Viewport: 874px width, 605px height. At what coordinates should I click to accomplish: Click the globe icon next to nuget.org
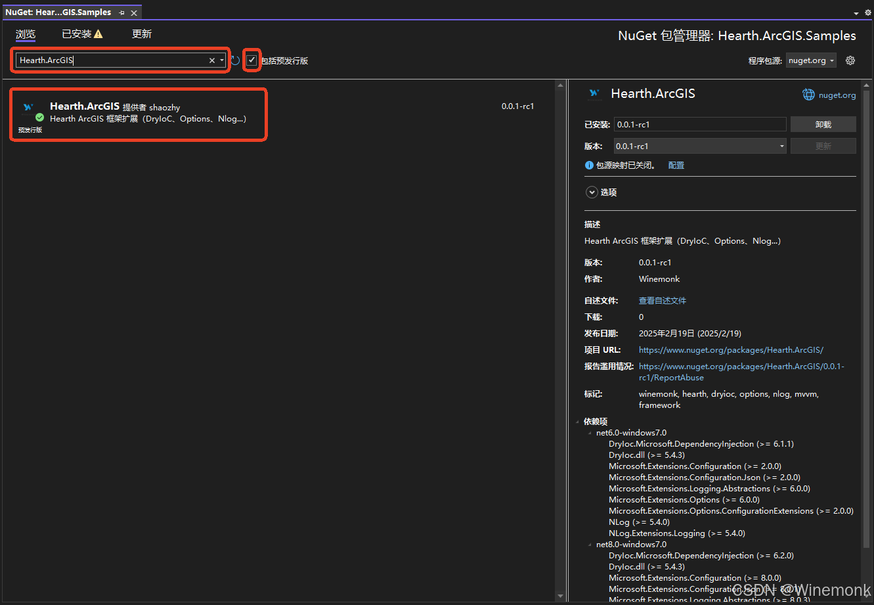(x=809, y=95)
